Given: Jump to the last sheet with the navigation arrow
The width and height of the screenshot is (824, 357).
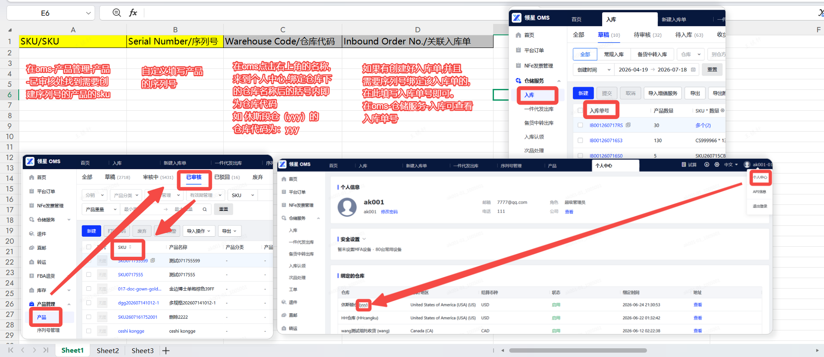Looking at the screenshot, I should point(45,350).
